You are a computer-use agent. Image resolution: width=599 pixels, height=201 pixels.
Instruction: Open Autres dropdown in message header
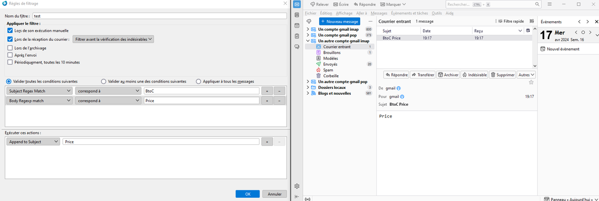tap(526, 75)
